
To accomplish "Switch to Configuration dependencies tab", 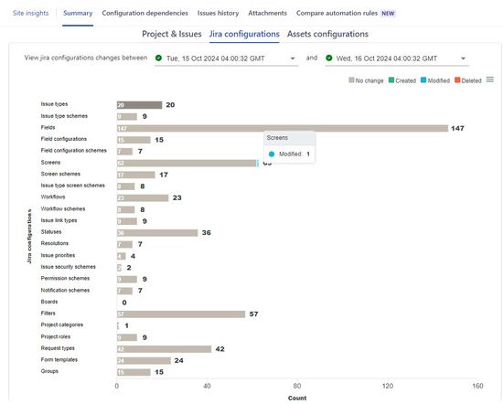I will point(145,13).
